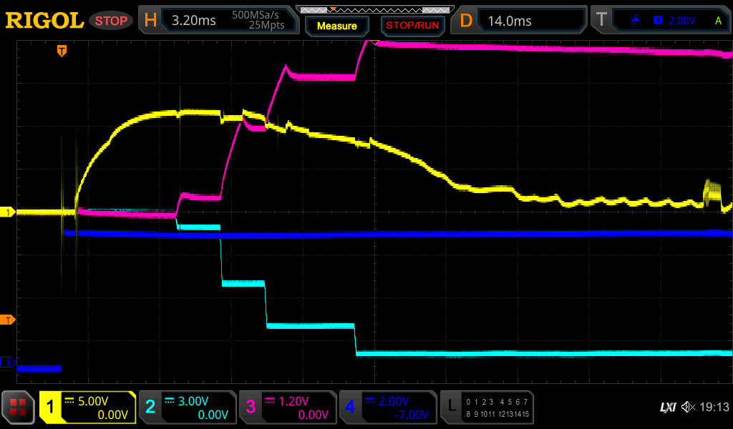The image size is (733, 429).
Task: Click the muted speaker sound icon
Action: click(688, 407)
